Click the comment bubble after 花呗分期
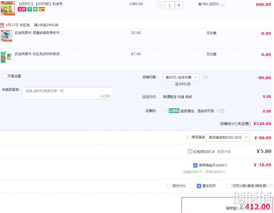The width and height of the screenshot is (274, 213). [x=271, y=186]
